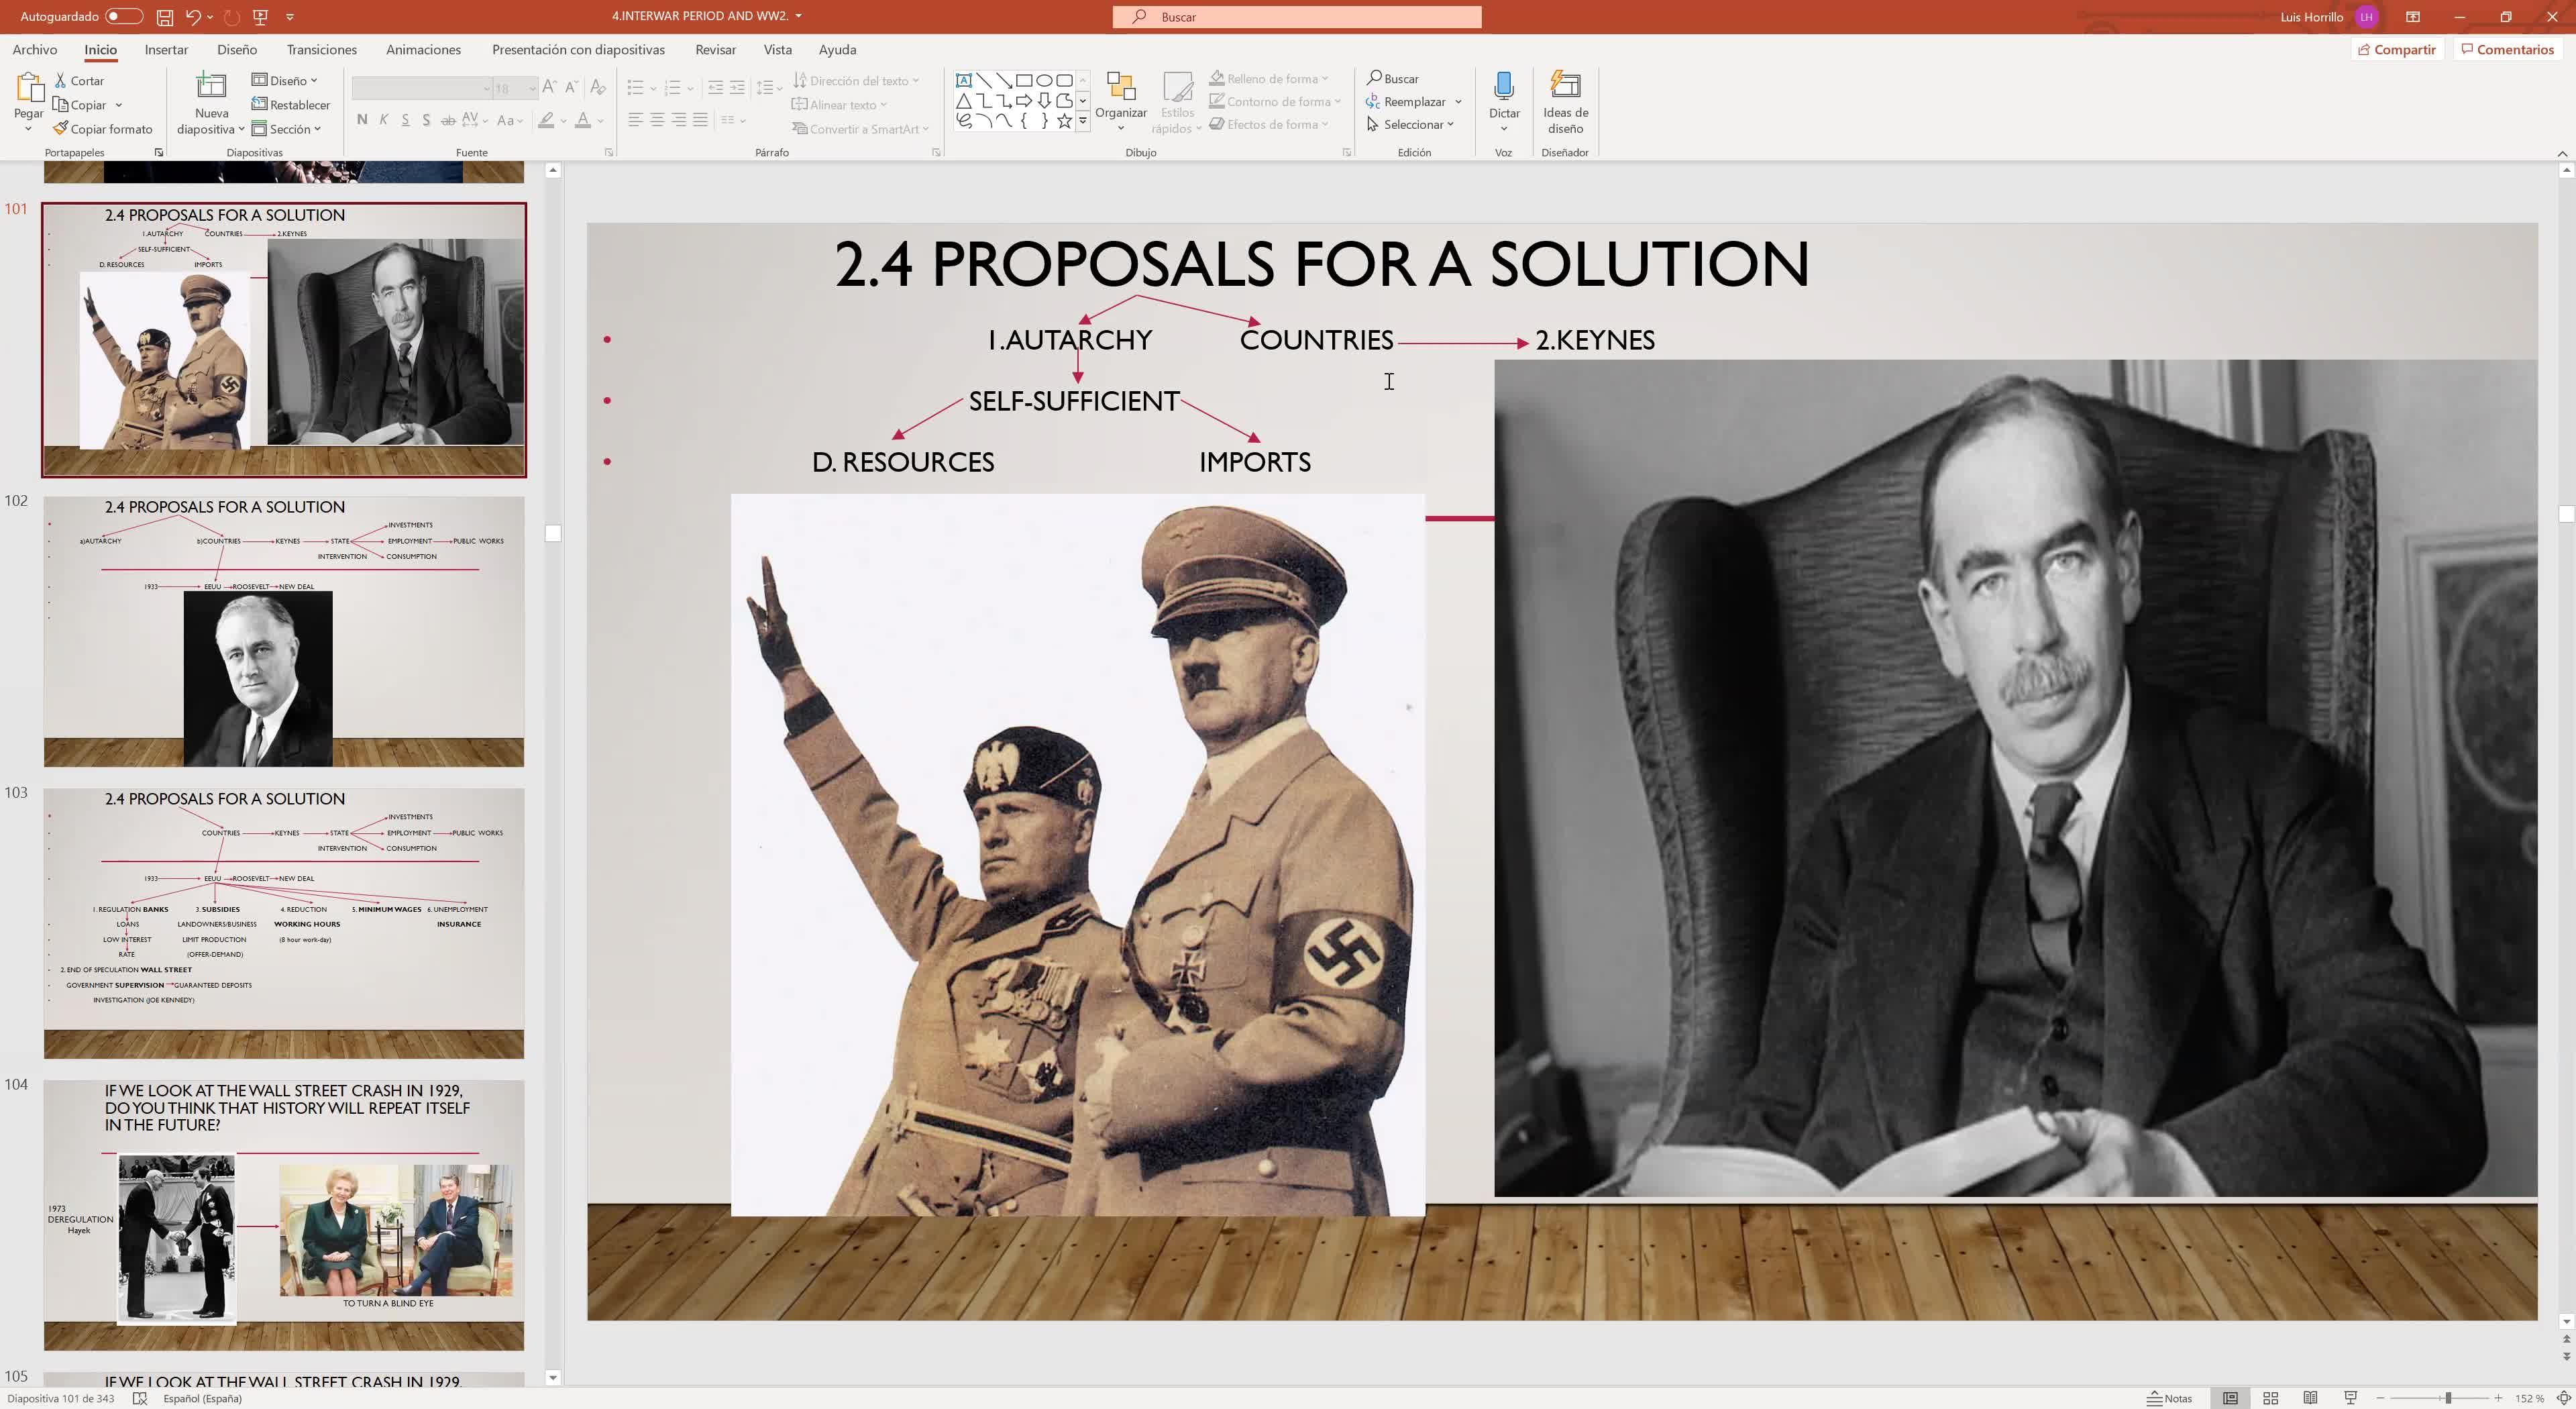Click the Comentarios button
The height and width of the screenshot is (1409, 2576).
pyautogui.click(x=2507, y=50)
